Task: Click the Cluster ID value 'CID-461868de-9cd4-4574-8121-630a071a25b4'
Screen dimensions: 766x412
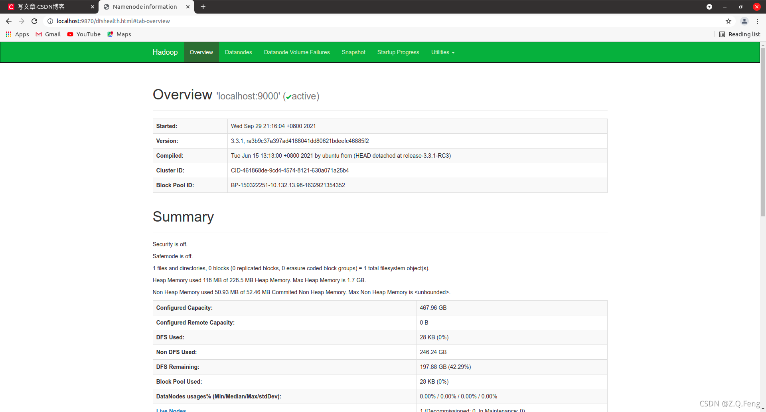Action: click(290, 170)
